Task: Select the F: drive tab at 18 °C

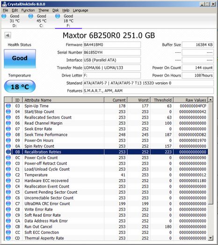Action: pyautogui.click(x=68, y=21)
